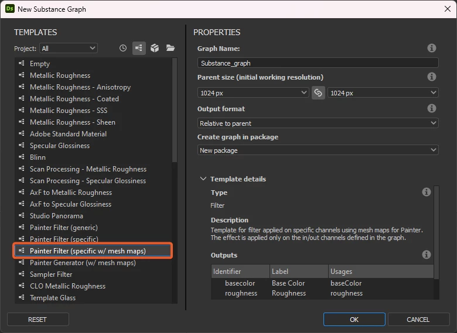
Task: Close the New Substance Graph dialog
Action: (x=448, y=9)
